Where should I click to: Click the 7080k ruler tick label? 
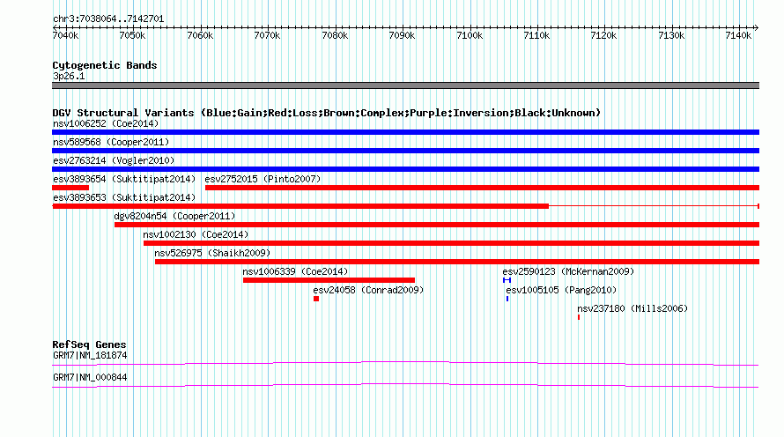click(x=335, y=35)
